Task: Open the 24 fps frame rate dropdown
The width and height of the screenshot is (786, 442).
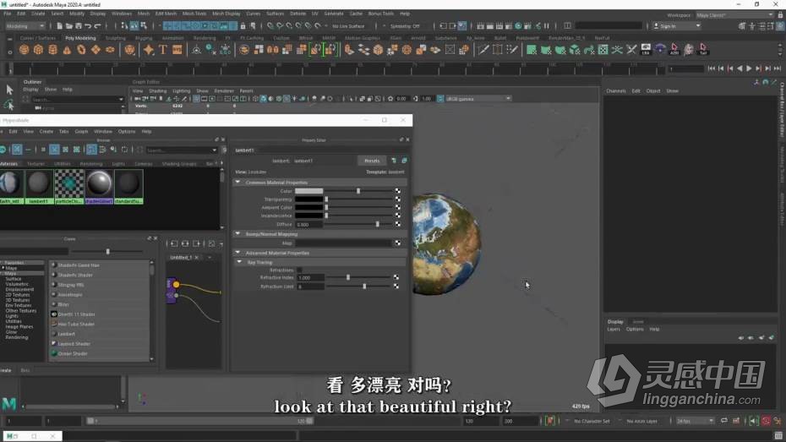Action: point(695,421)
